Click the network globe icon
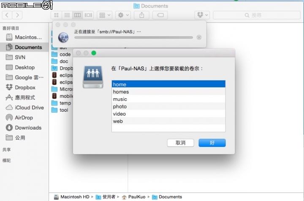The image size is (304, 201). point(63,37)
